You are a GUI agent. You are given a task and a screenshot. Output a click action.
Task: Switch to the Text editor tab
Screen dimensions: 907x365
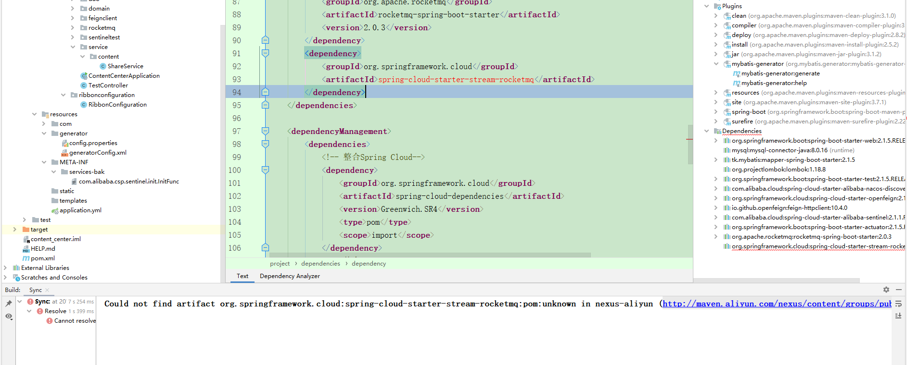tap(243, 276)
